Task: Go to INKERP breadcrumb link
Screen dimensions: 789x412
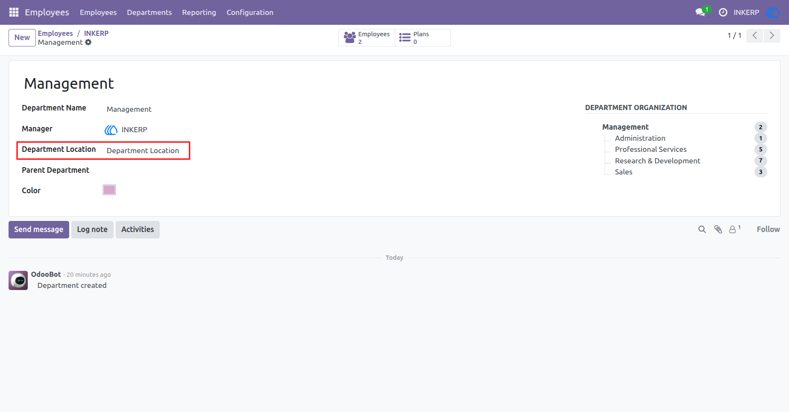Action: tap(96, 33)
